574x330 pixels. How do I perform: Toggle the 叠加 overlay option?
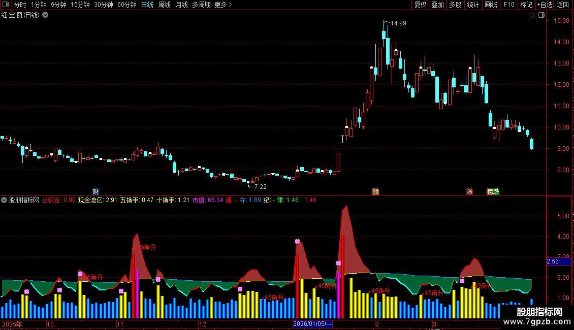[438, 5]
